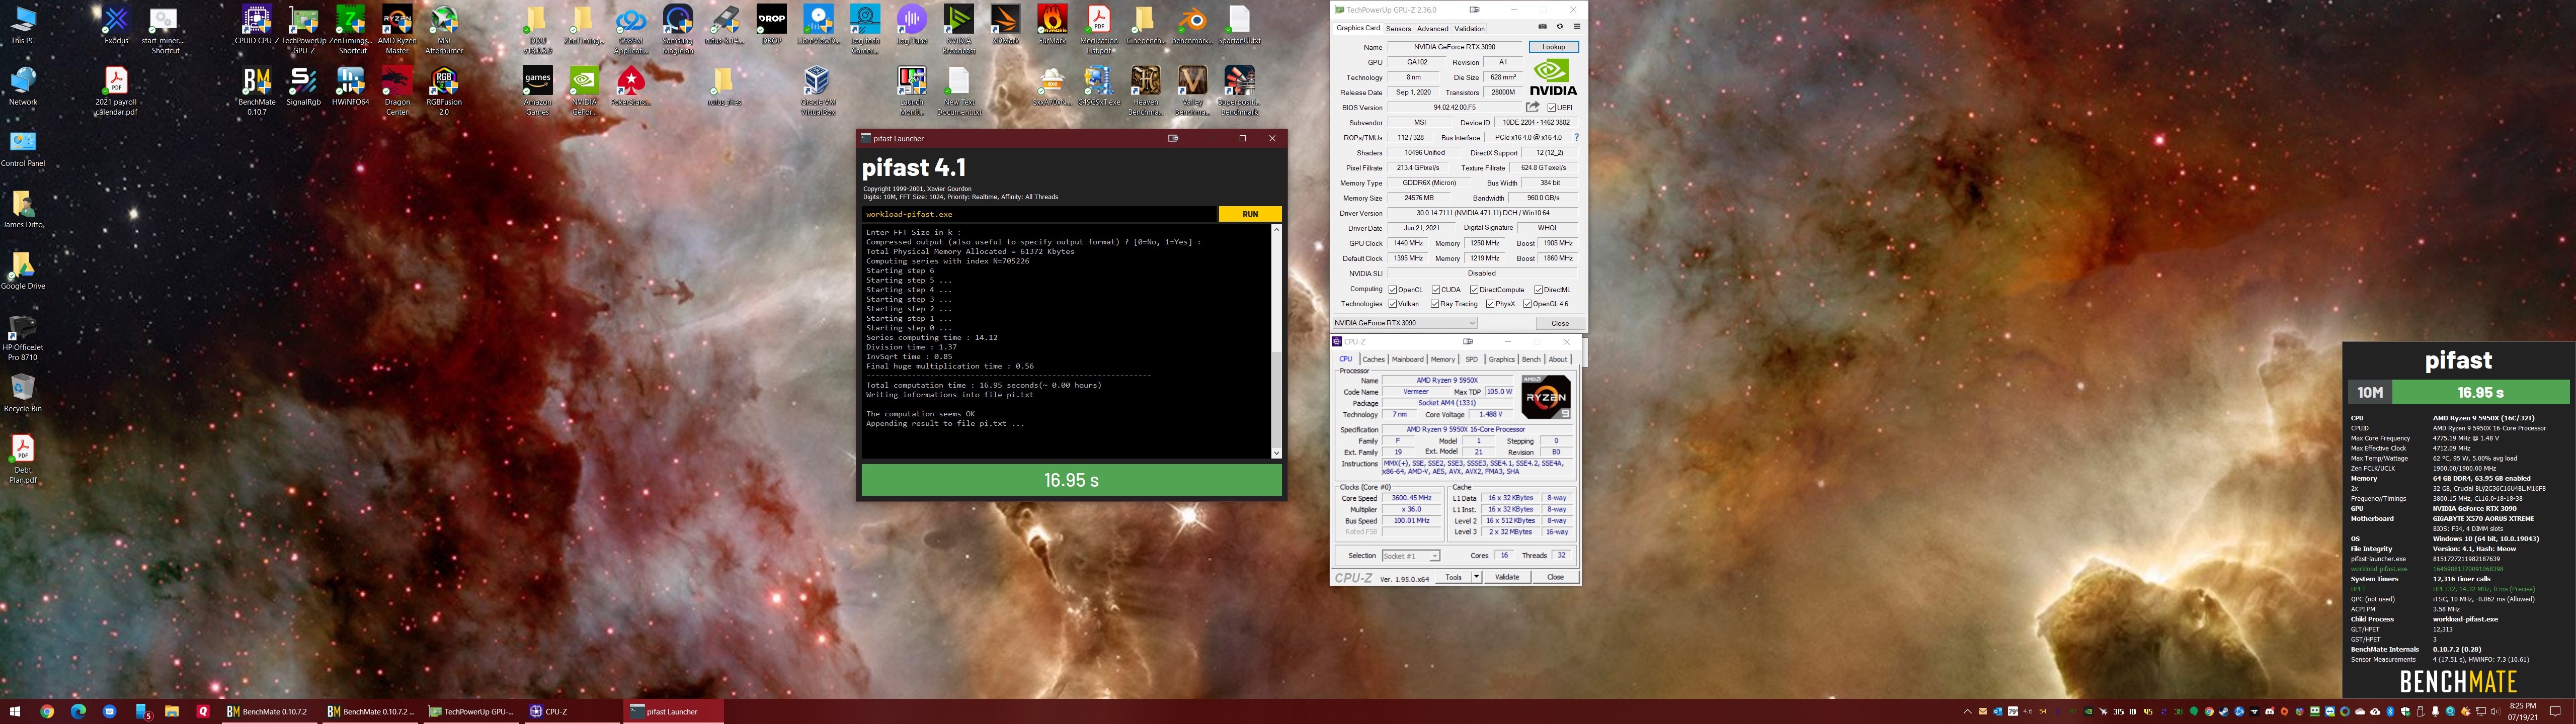The width and height of the screenshot is (2576, 724).
Task: Click pifast console vertical scrollbar
Action: click(1276, 341)
